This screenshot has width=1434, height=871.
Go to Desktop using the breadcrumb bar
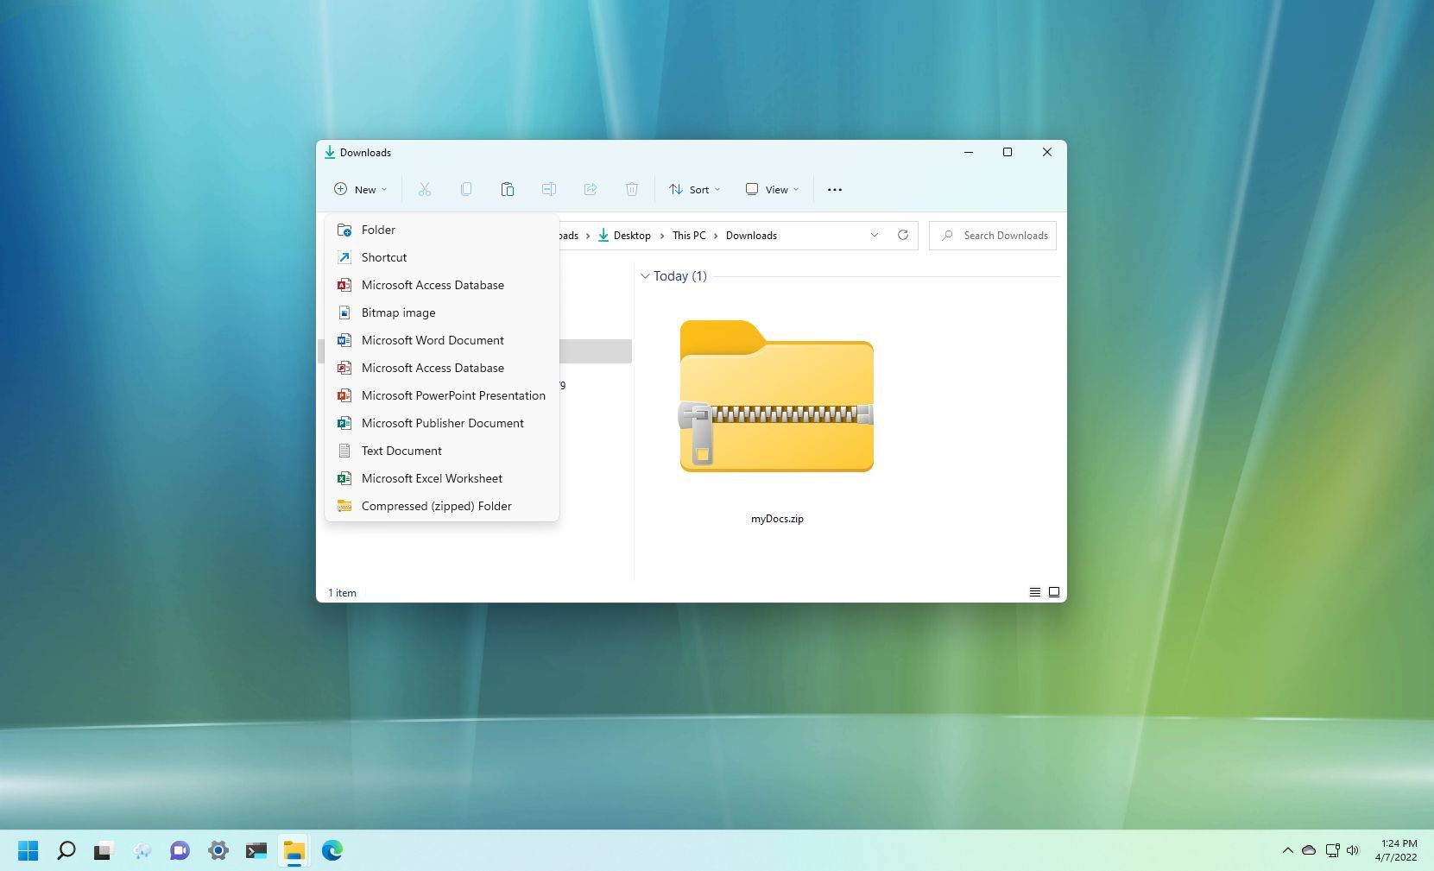[632, 235]
